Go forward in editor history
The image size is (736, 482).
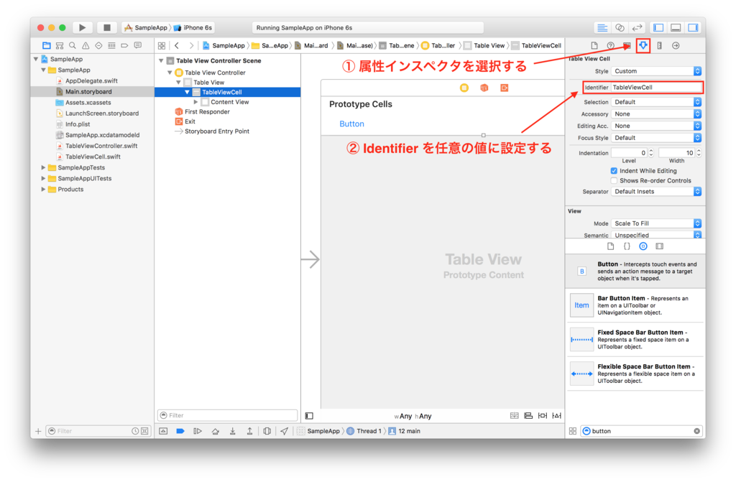[191, 45]
